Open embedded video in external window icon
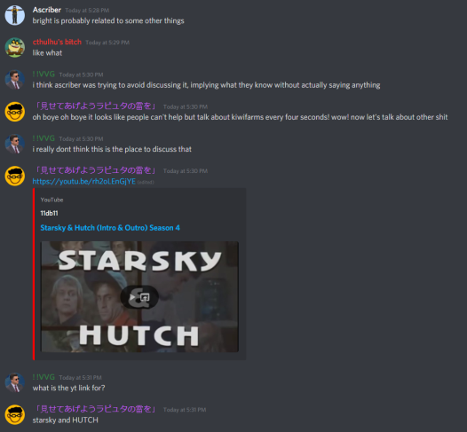Viewport: 467px width, 432px height. click(x=145, y=297)
